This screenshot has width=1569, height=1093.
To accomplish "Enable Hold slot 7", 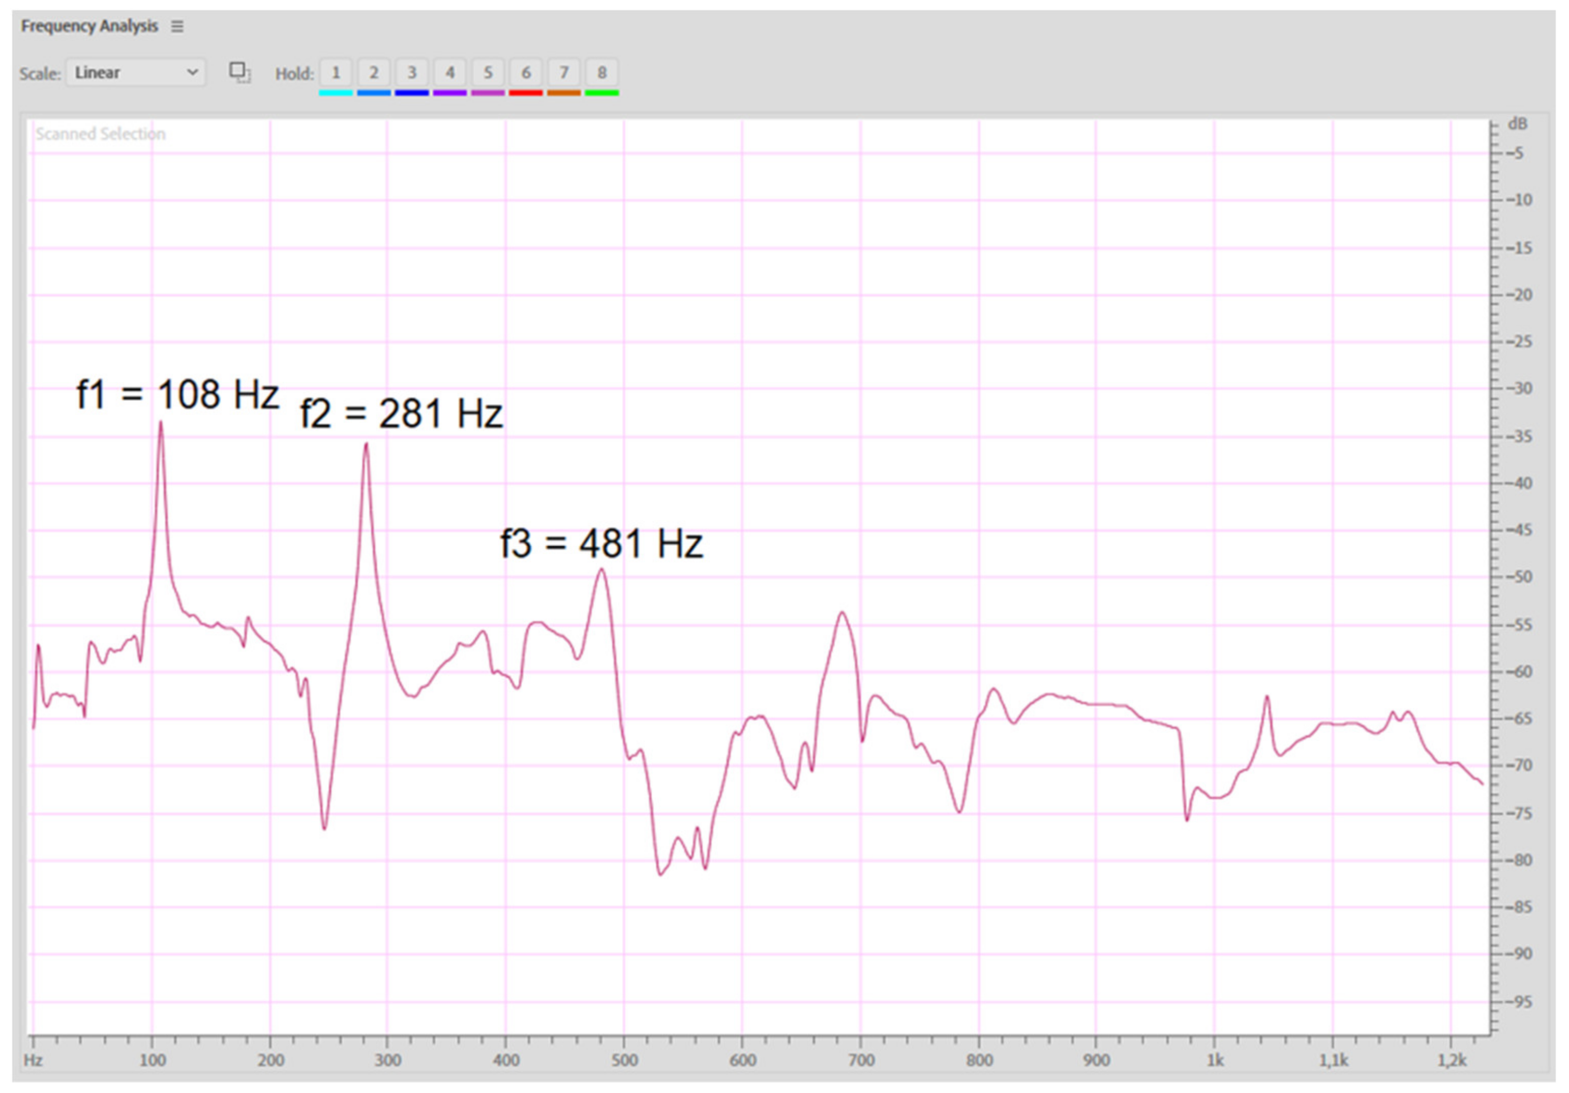I will point(564,73).
